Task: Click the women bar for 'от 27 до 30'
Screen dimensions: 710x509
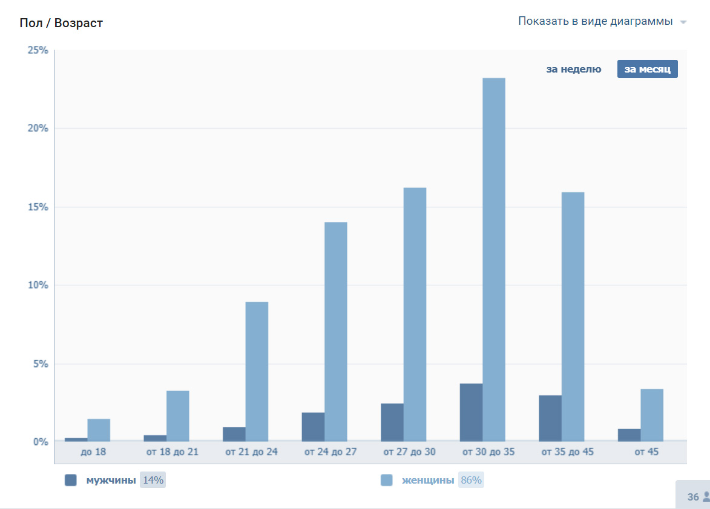Action: point(415,314)
